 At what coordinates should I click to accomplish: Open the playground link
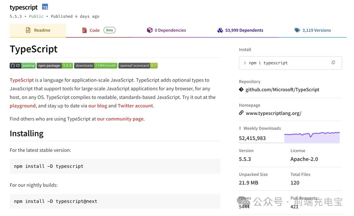pyautogui.click(x=23, y=106)
